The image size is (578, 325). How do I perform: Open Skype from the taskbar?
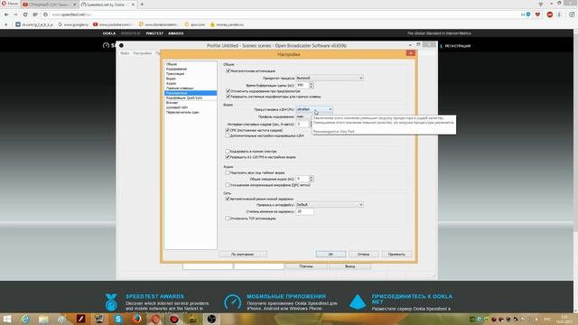pyautogui.click(x=118, y=319)
